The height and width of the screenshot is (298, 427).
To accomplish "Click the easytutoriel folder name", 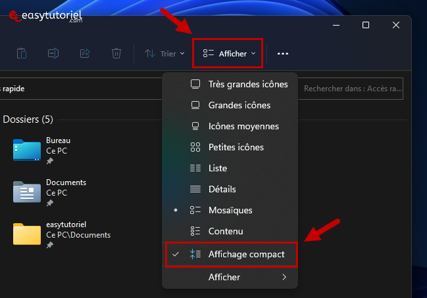I will (x=66, y=224).
